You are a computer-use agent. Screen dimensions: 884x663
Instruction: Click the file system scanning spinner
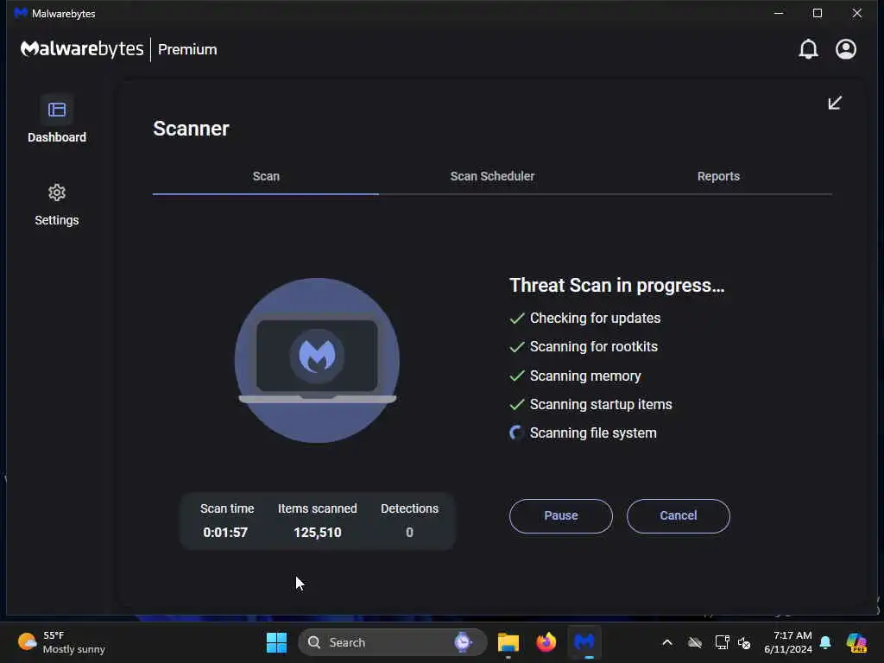[x=516, y=433]
